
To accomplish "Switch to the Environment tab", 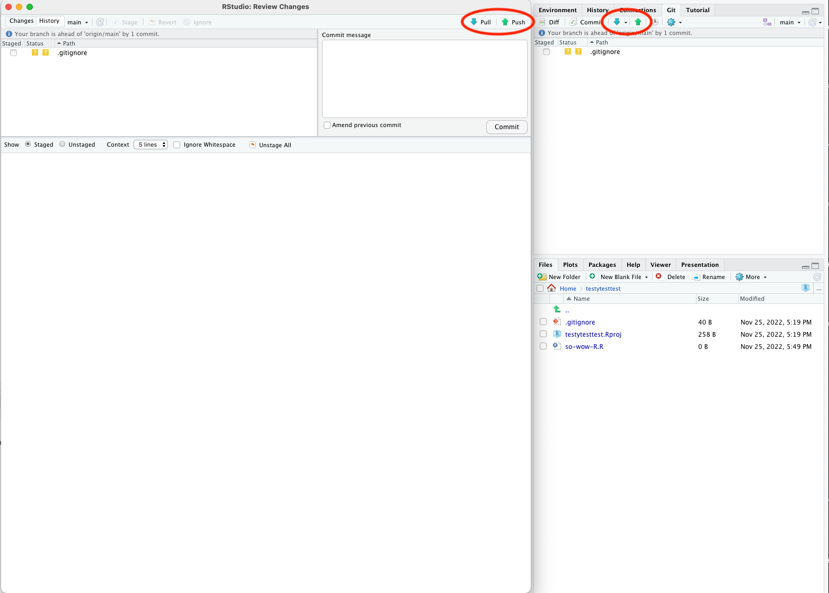I will click(557, 10).
